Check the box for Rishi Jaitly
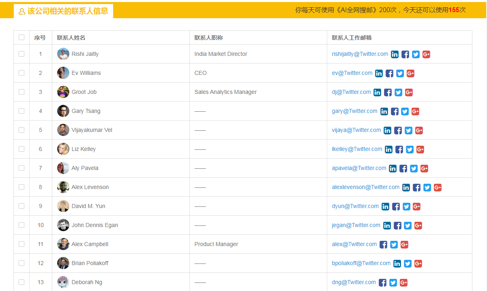This screenshot has height=291, width=487. [x=21, y=54]
